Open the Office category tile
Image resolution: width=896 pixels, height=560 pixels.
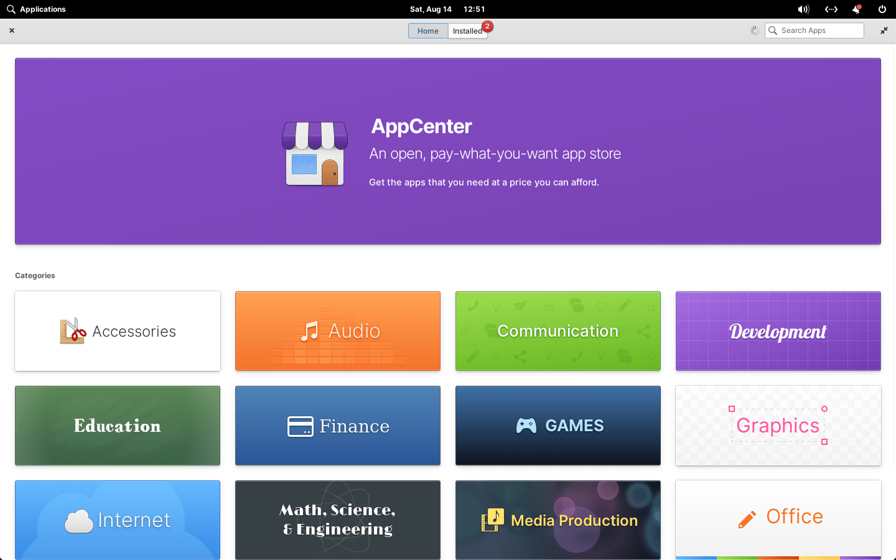(778, 520)
